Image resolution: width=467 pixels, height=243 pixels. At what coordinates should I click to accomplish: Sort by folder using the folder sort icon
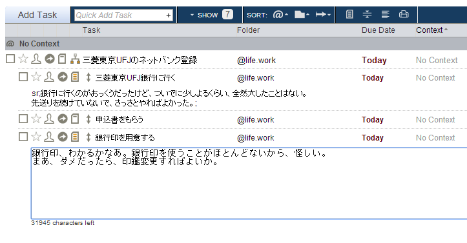[x=302, y=14]
